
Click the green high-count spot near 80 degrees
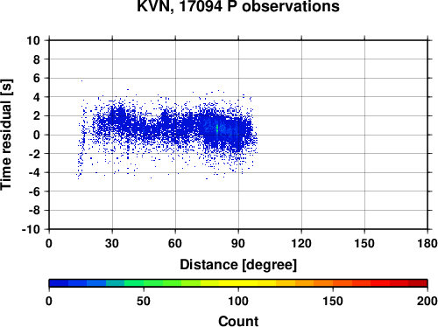[217, 129]
